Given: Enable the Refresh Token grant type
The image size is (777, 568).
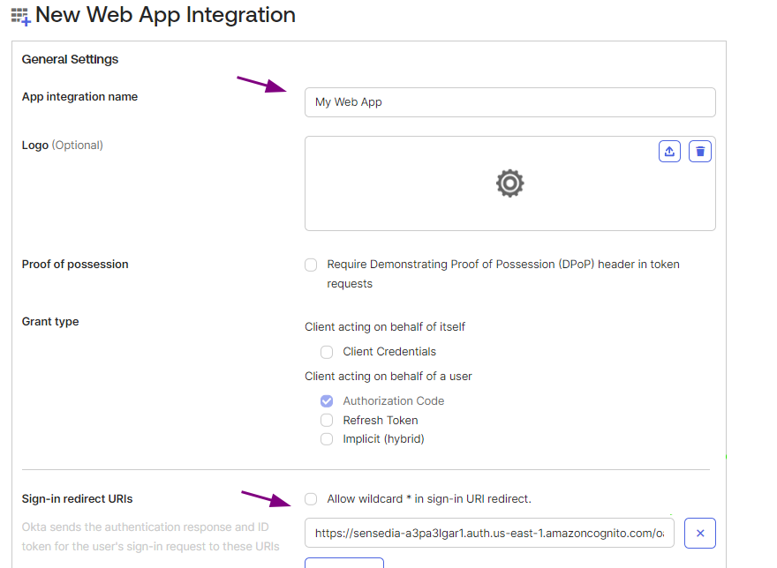Looking at the screenshot, I should 327,420.
